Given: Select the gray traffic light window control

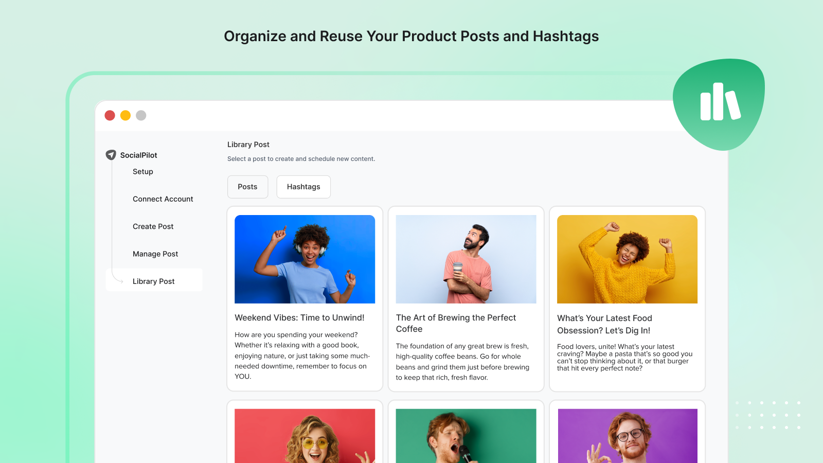Looking at the screenshot, I should pyautogui.click(x=141, y=115).
